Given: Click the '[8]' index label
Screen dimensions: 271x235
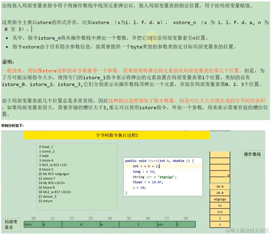Looking at the screenshot, I should [x=186, y=218].
